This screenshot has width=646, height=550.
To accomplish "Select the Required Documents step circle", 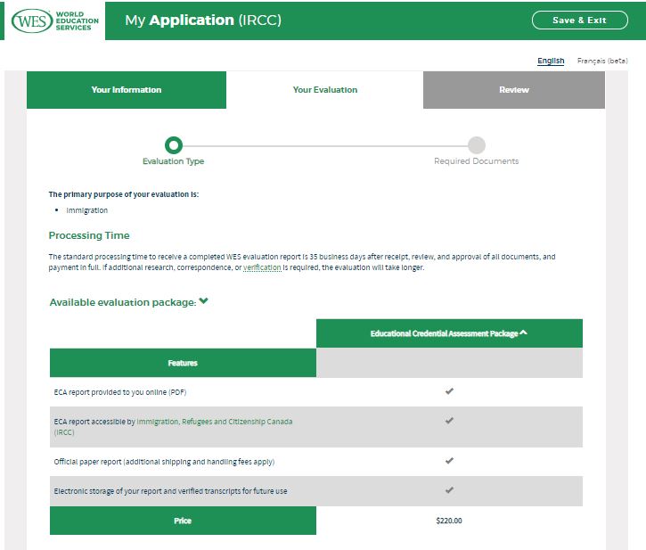I will (477, 145).
